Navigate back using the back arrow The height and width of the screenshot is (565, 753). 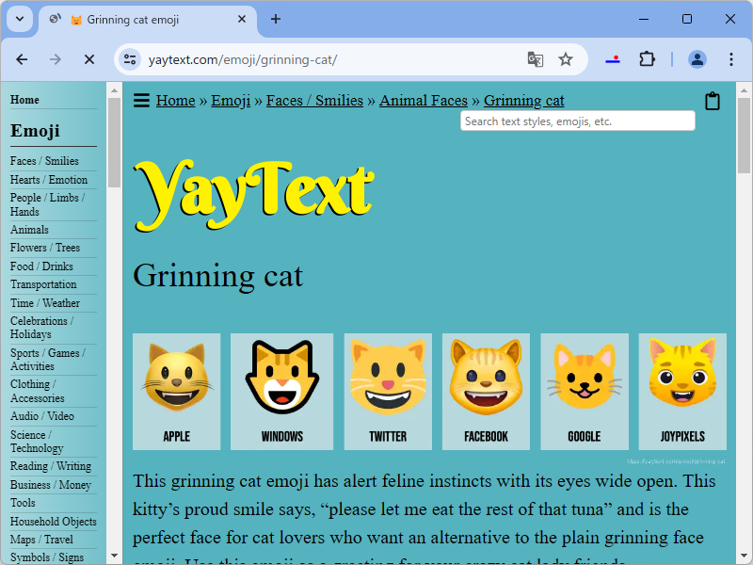[x=21, y=58]
